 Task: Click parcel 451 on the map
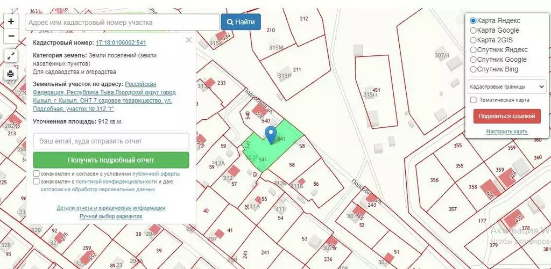(376, 90)
